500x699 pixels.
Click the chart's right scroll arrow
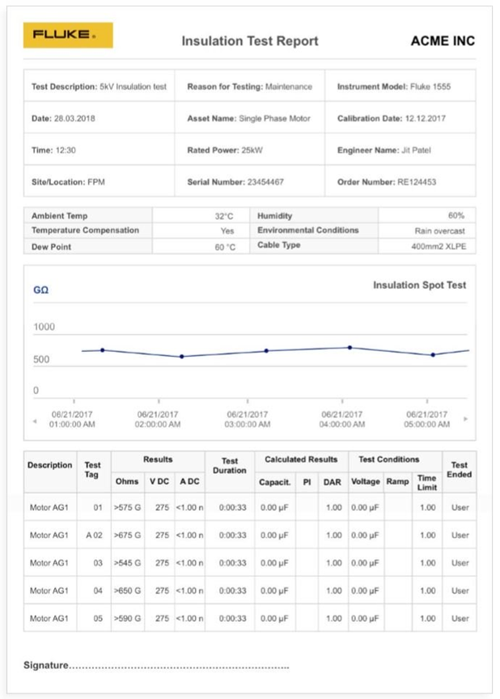point(466,418)
